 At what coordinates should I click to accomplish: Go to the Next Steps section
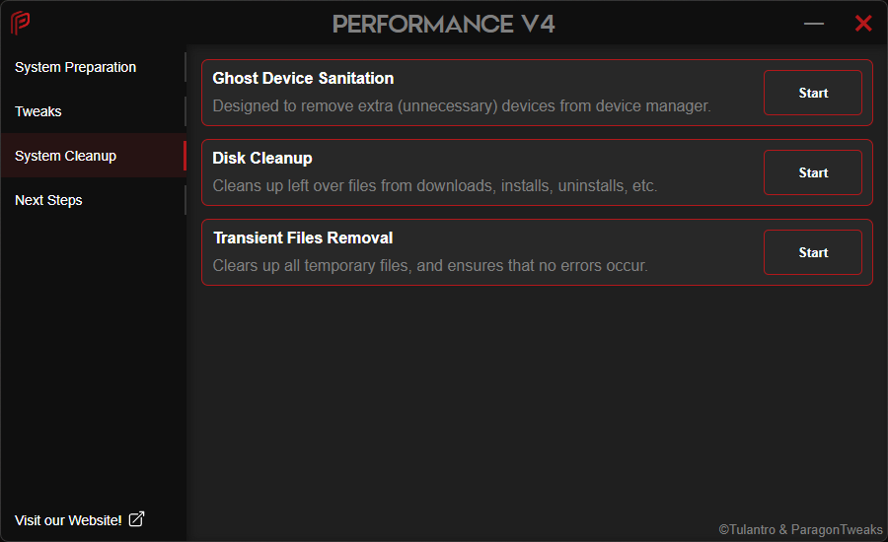48,200
